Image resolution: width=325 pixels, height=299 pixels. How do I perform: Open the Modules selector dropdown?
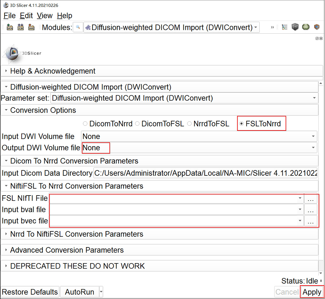tap(171, 27)
